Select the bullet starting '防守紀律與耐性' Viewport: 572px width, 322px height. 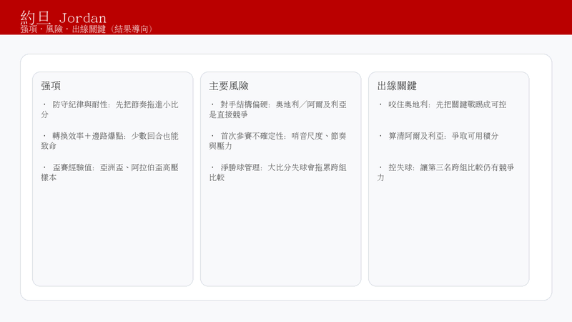[110, 109]
